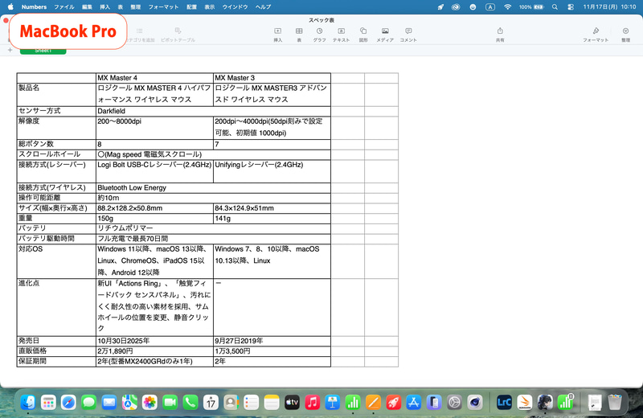
Task: Open the 表 menu in the menu bar
Action: pos(120,7)
